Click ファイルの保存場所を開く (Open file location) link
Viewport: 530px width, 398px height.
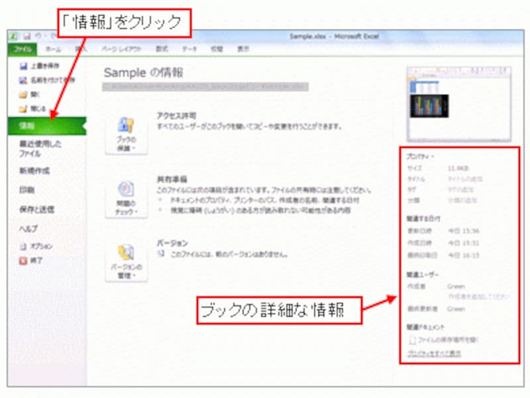tap(444, 340)
